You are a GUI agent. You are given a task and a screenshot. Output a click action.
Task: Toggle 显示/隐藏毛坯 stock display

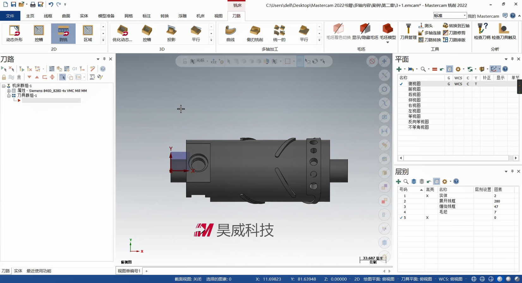[365, 32]
